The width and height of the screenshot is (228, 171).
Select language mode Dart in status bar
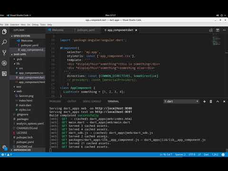(206, 154)
